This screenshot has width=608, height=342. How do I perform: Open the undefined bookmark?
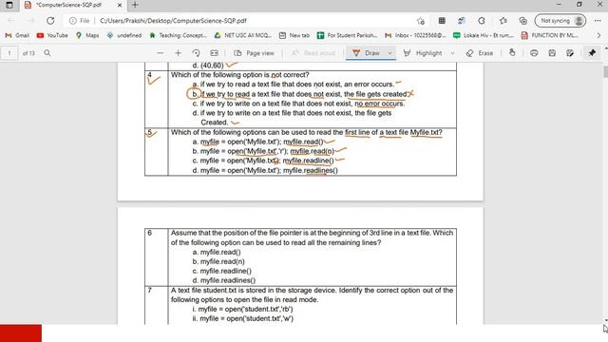124,35
